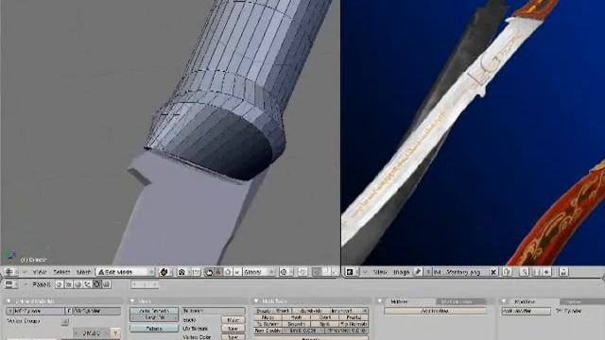Image resolution: width=605 pixels, height=340 pixels.
Task: Click the proportional edit icon in 3D header
Action: 285,272
